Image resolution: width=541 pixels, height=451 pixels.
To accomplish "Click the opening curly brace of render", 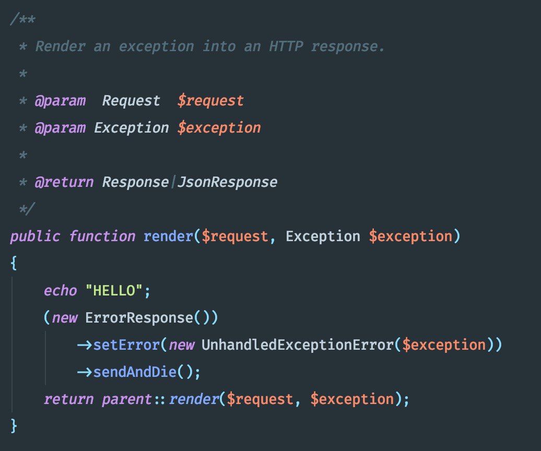I will pos(14,263).
